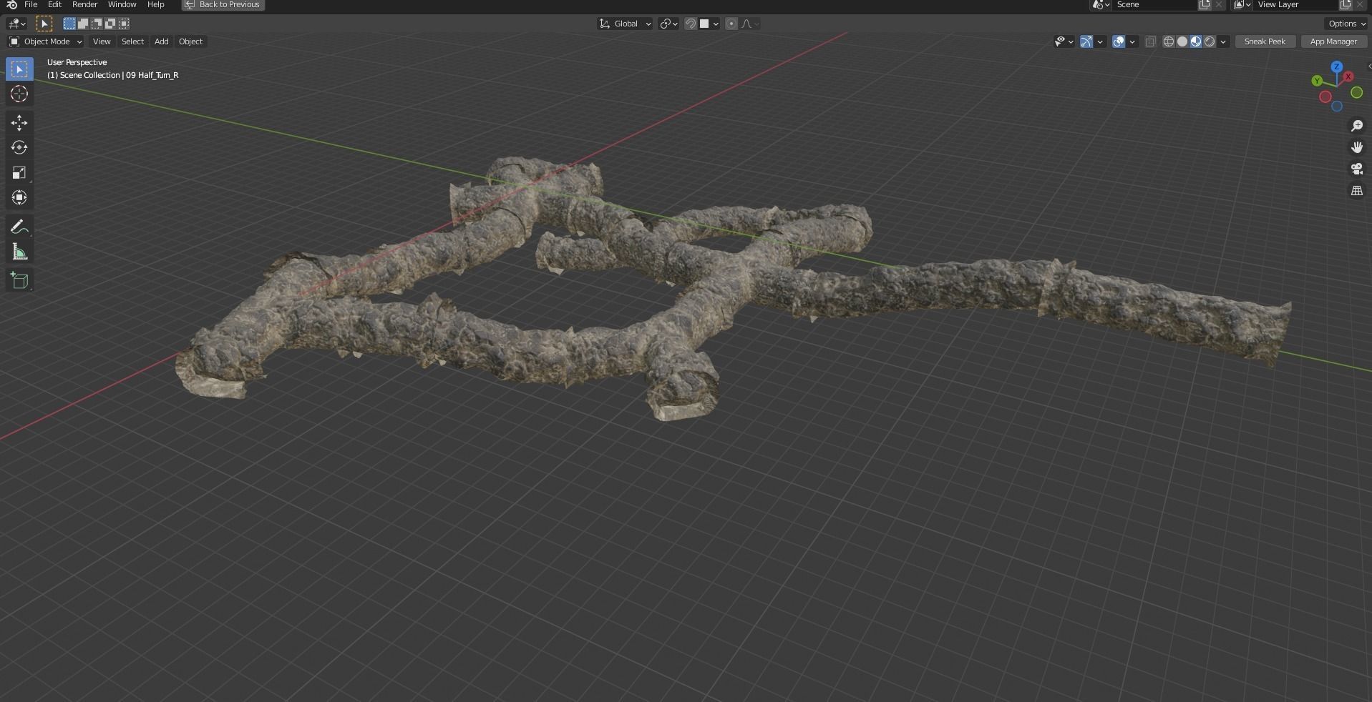Open the Window menu
Image resolution: width=1372 pixels, height=702 pixels.
[122, 4]
